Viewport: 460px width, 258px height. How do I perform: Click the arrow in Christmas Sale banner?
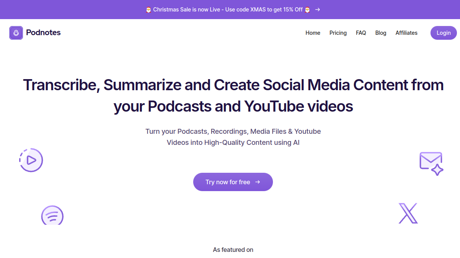[317, 10]
